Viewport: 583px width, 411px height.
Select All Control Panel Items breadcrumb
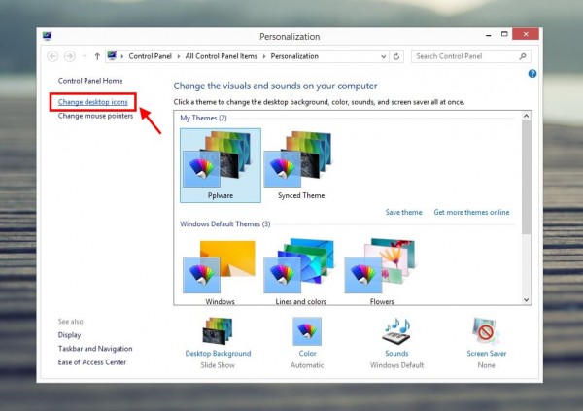coord(222,56)
